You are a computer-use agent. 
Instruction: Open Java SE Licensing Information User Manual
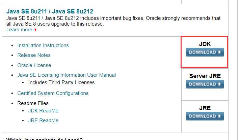point(66,75)
